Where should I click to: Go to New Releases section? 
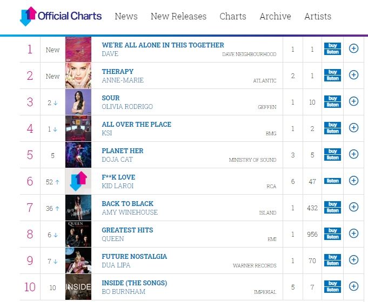(178, 16)
